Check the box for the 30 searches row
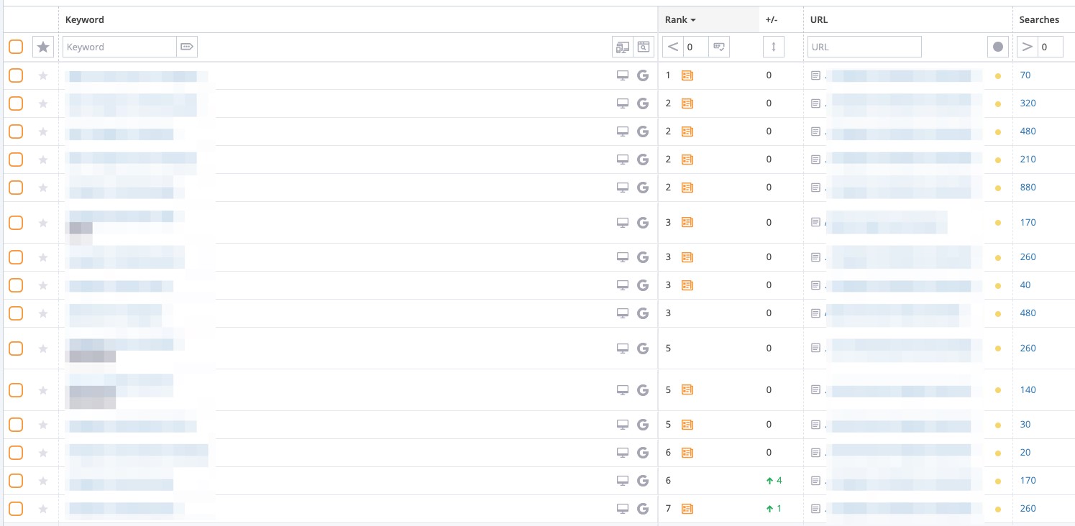This screenshot has height=526, width=1075. point(16,425)
